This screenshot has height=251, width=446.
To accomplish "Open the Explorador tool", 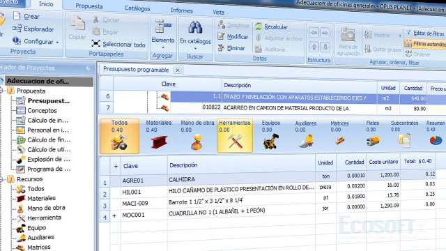I will point(33,29).
